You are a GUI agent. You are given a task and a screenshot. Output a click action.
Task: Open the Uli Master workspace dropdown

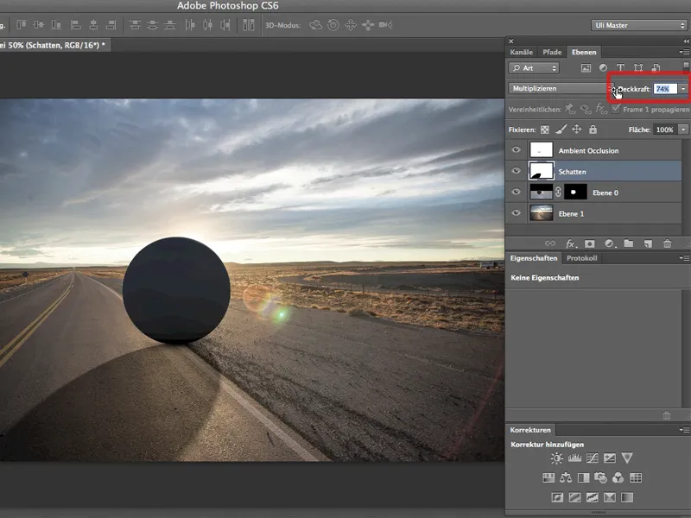click(638, 25)
